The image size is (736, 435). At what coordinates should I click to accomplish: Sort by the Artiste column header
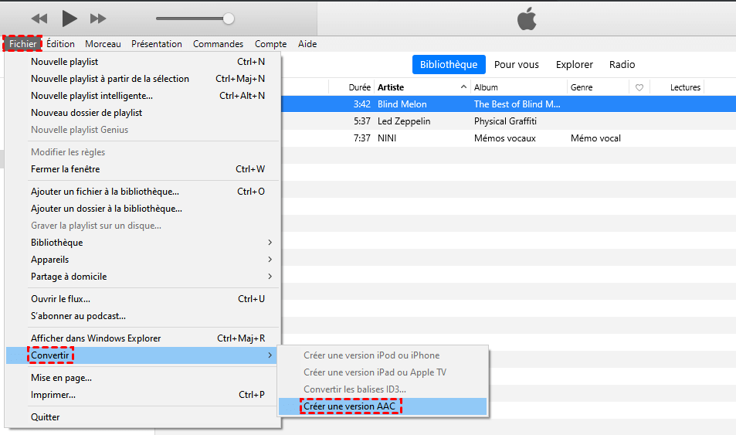click(x=391, y=87)
